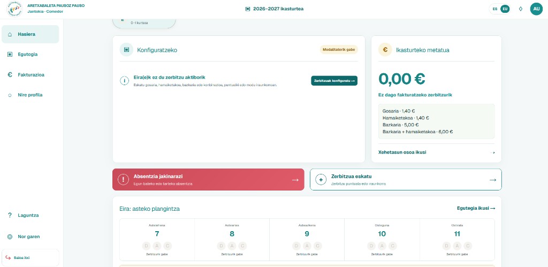This screenshot has height=267, width=548.
Task: Click the Zerbitzua eskatu button
Action: (406, 180)
